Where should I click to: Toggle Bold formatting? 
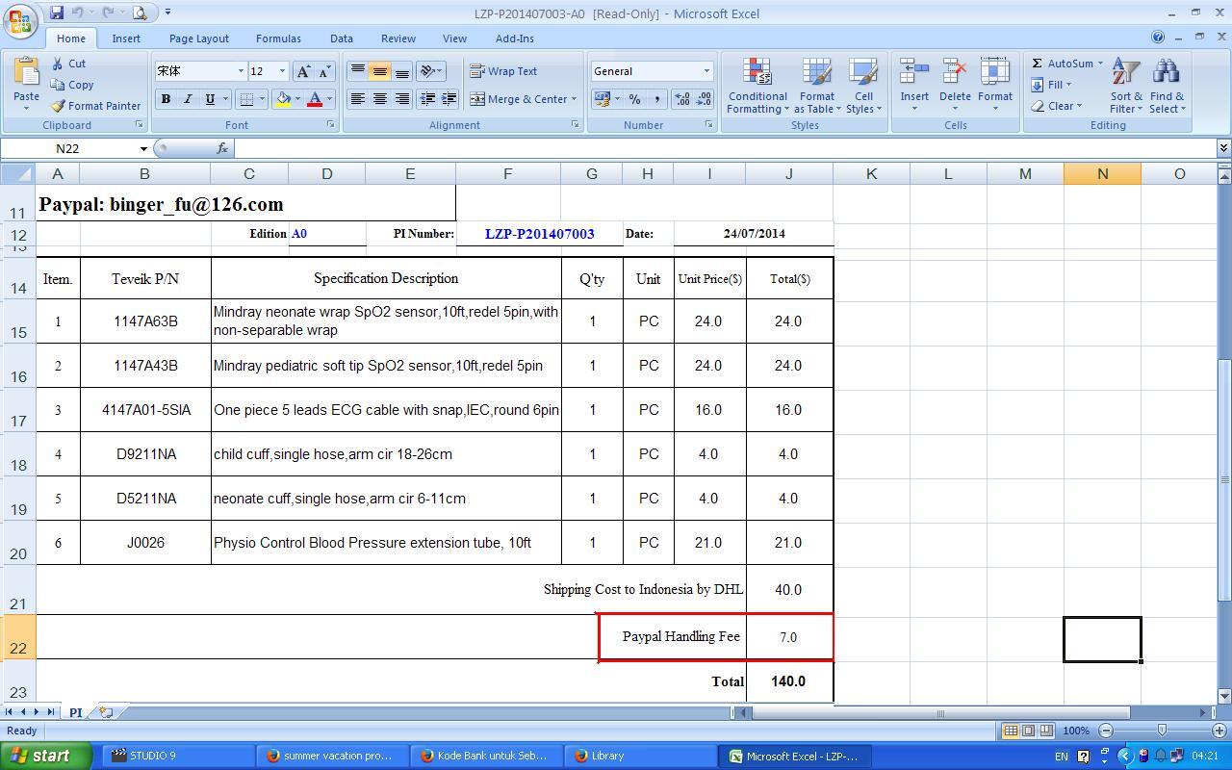(x=166, y=99)
